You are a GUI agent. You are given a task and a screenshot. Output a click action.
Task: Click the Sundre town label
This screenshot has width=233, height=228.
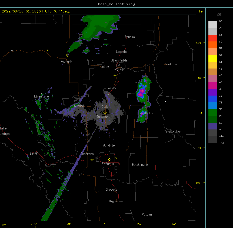[79, 106]
